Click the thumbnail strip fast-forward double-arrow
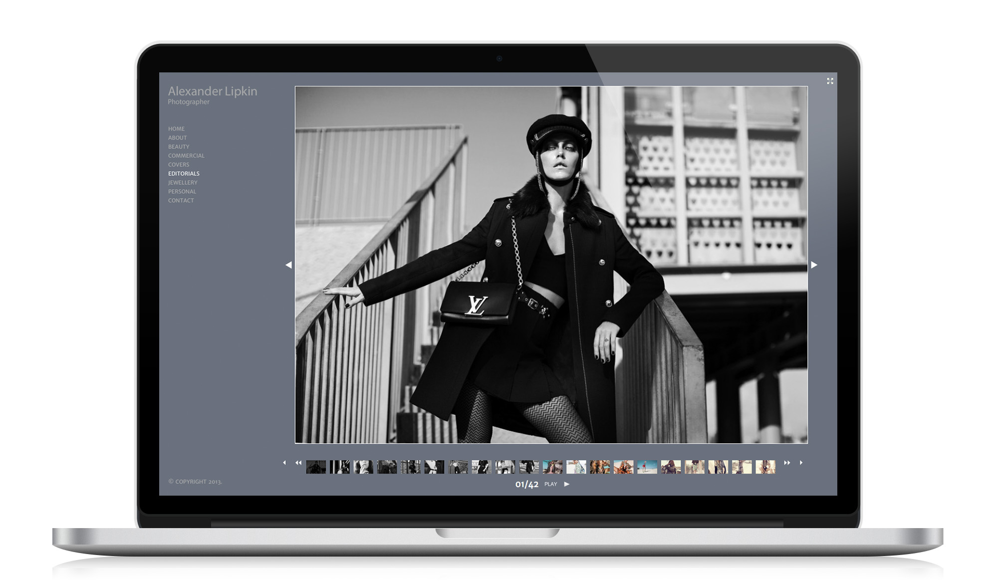This screenshot has width=998, height=588. point(787,463)
